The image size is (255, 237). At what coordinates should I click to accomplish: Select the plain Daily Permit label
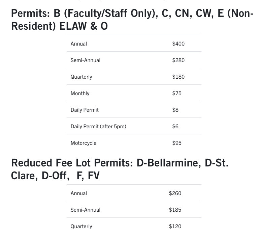[x=85, y=110]
